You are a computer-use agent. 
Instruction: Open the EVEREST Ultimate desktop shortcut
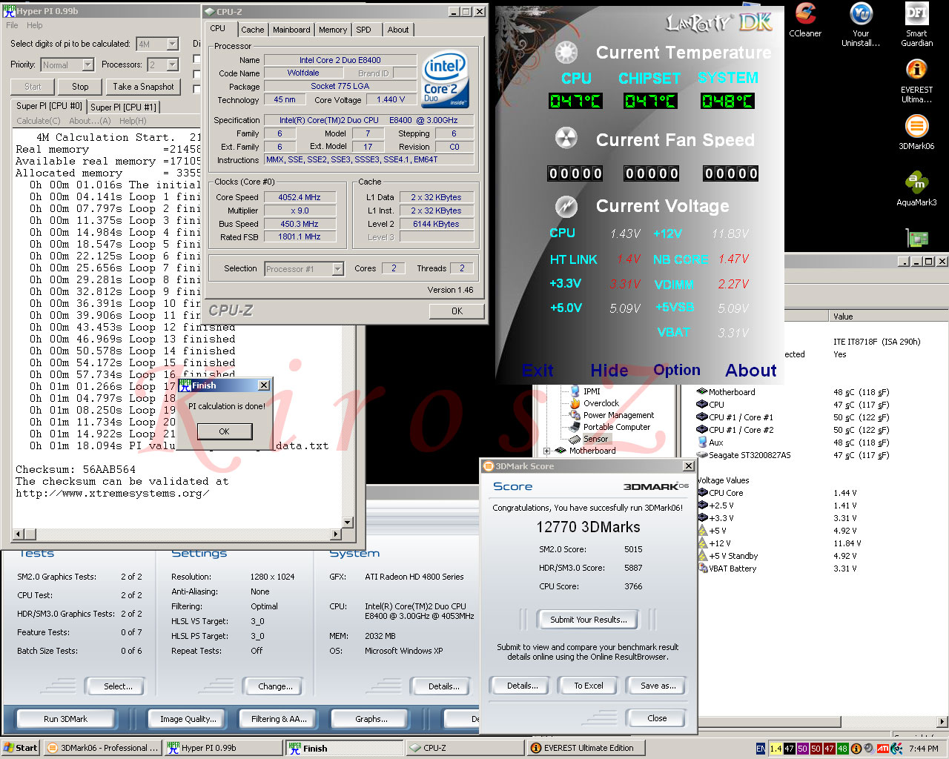point(917,70)
